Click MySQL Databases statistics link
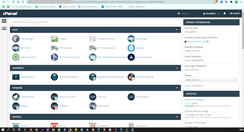 point(194,99)
